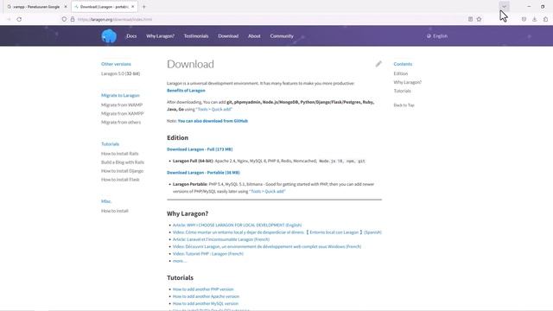Click Tutorials heading in left sidebar

110,144
